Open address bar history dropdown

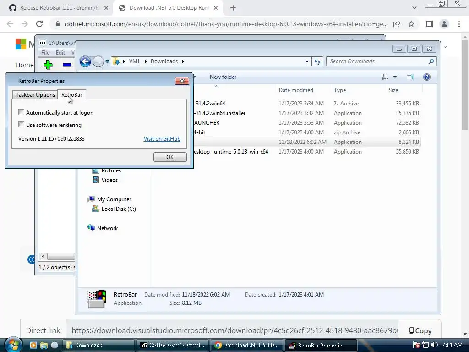(x=307, y=62)
